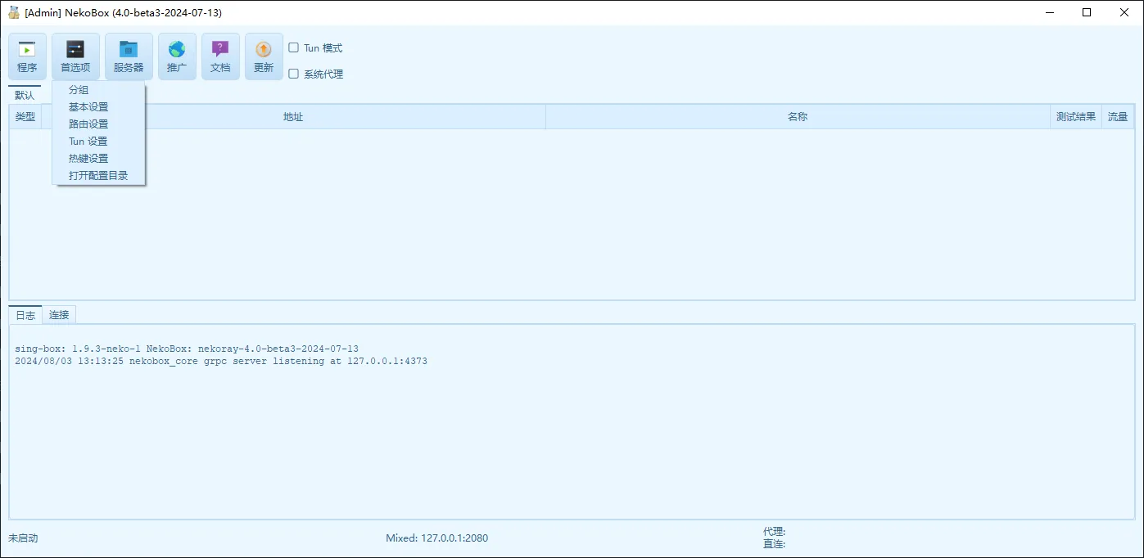The height and width of the screenshot is (558, 1144).
Task: Maximize the NekoBox window
Action: click(x=1087, y=12)
